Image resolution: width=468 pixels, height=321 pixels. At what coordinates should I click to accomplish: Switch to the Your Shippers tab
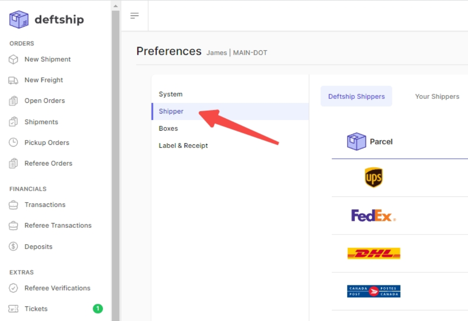[437, 96]
